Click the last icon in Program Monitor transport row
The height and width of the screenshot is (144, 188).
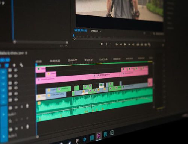pos(149,45)
